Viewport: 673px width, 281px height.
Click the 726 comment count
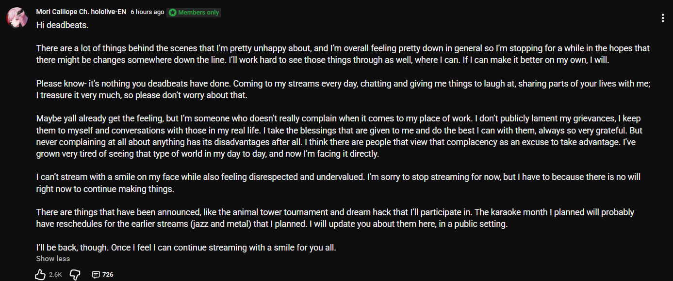[108, 275]
